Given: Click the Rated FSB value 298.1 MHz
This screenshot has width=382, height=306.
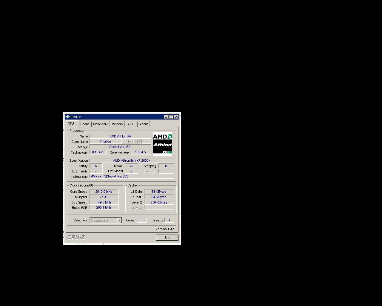Looking at the screenshot, I should tap(104, 208).
